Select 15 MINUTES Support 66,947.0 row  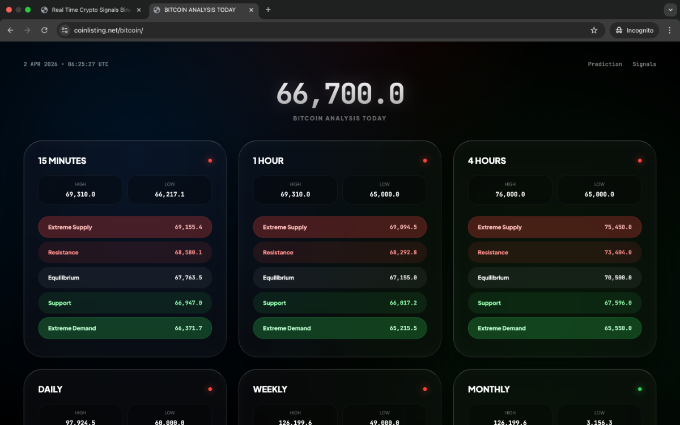pos(125,303)
